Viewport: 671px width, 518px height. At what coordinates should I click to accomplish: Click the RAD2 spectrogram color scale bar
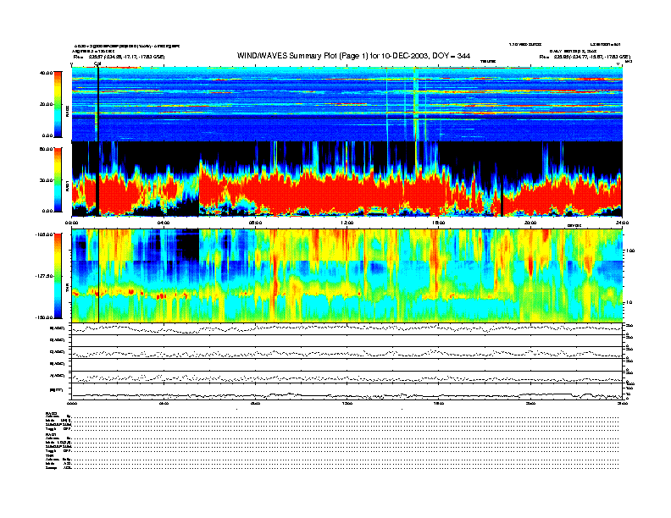point(58,104)
